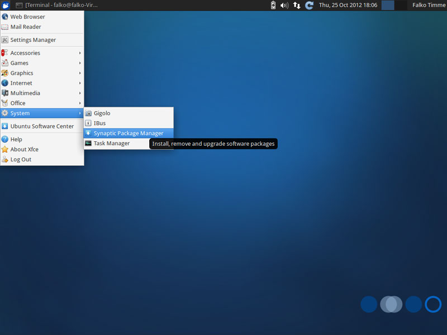447x335 pixels.
Task: Launch Gigolo via its icon
Action: point(88,113)
